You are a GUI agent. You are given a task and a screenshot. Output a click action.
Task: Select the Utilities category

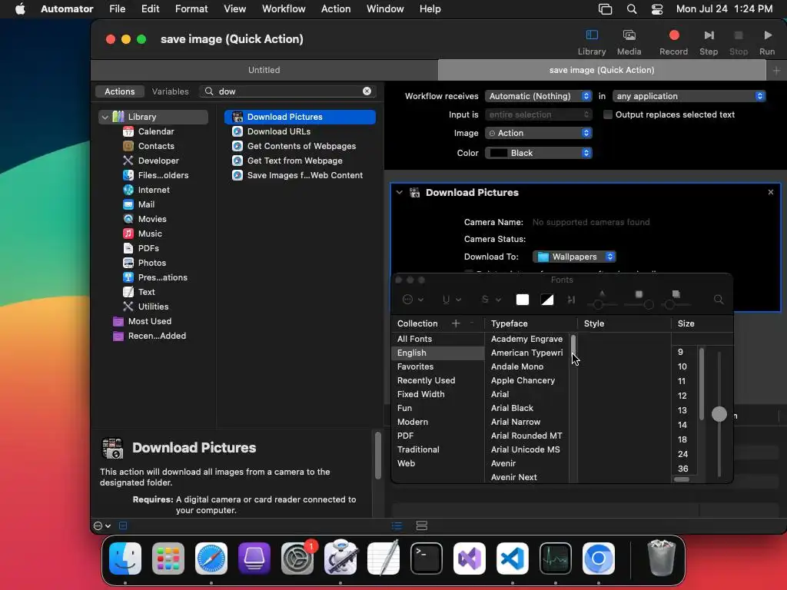coord(153,307)
